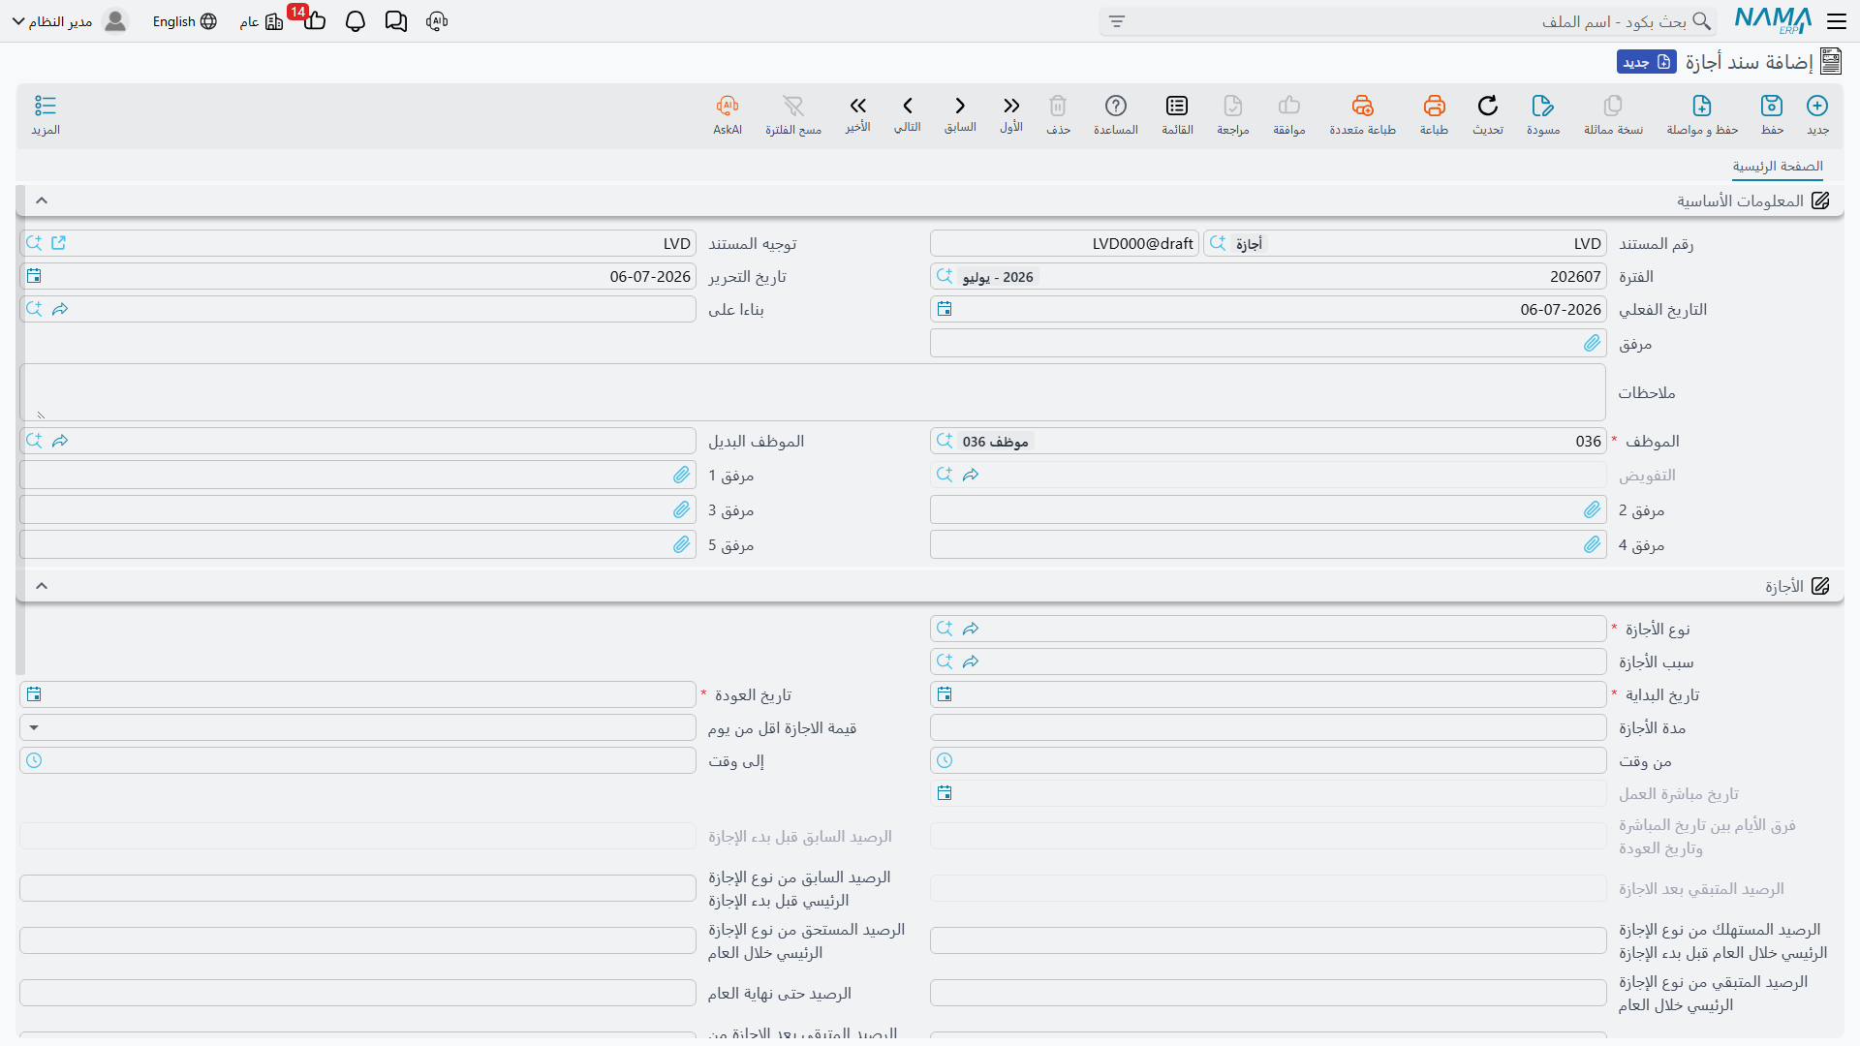The image size is (1860, 1046).
Task: Click الموظف field containing 036
Action: coord(1268,441)
